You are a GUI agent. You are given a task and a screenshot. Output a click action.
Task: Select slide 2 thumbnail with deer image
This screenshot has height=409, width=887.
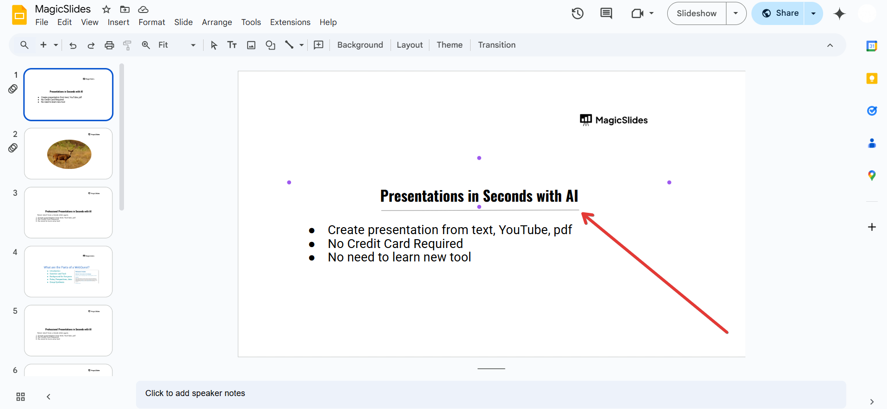point(68,154)
